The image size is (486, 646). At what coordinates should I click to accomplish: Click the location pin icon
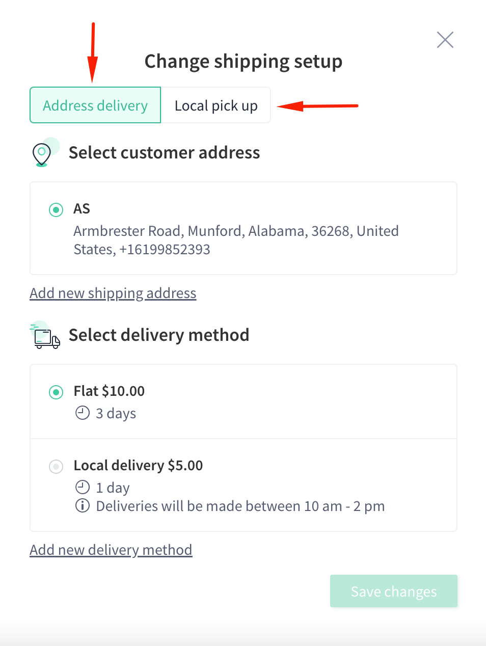tap(42, 154)
